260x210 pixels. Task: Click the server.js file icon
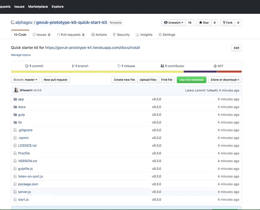(x=15, y=192)
